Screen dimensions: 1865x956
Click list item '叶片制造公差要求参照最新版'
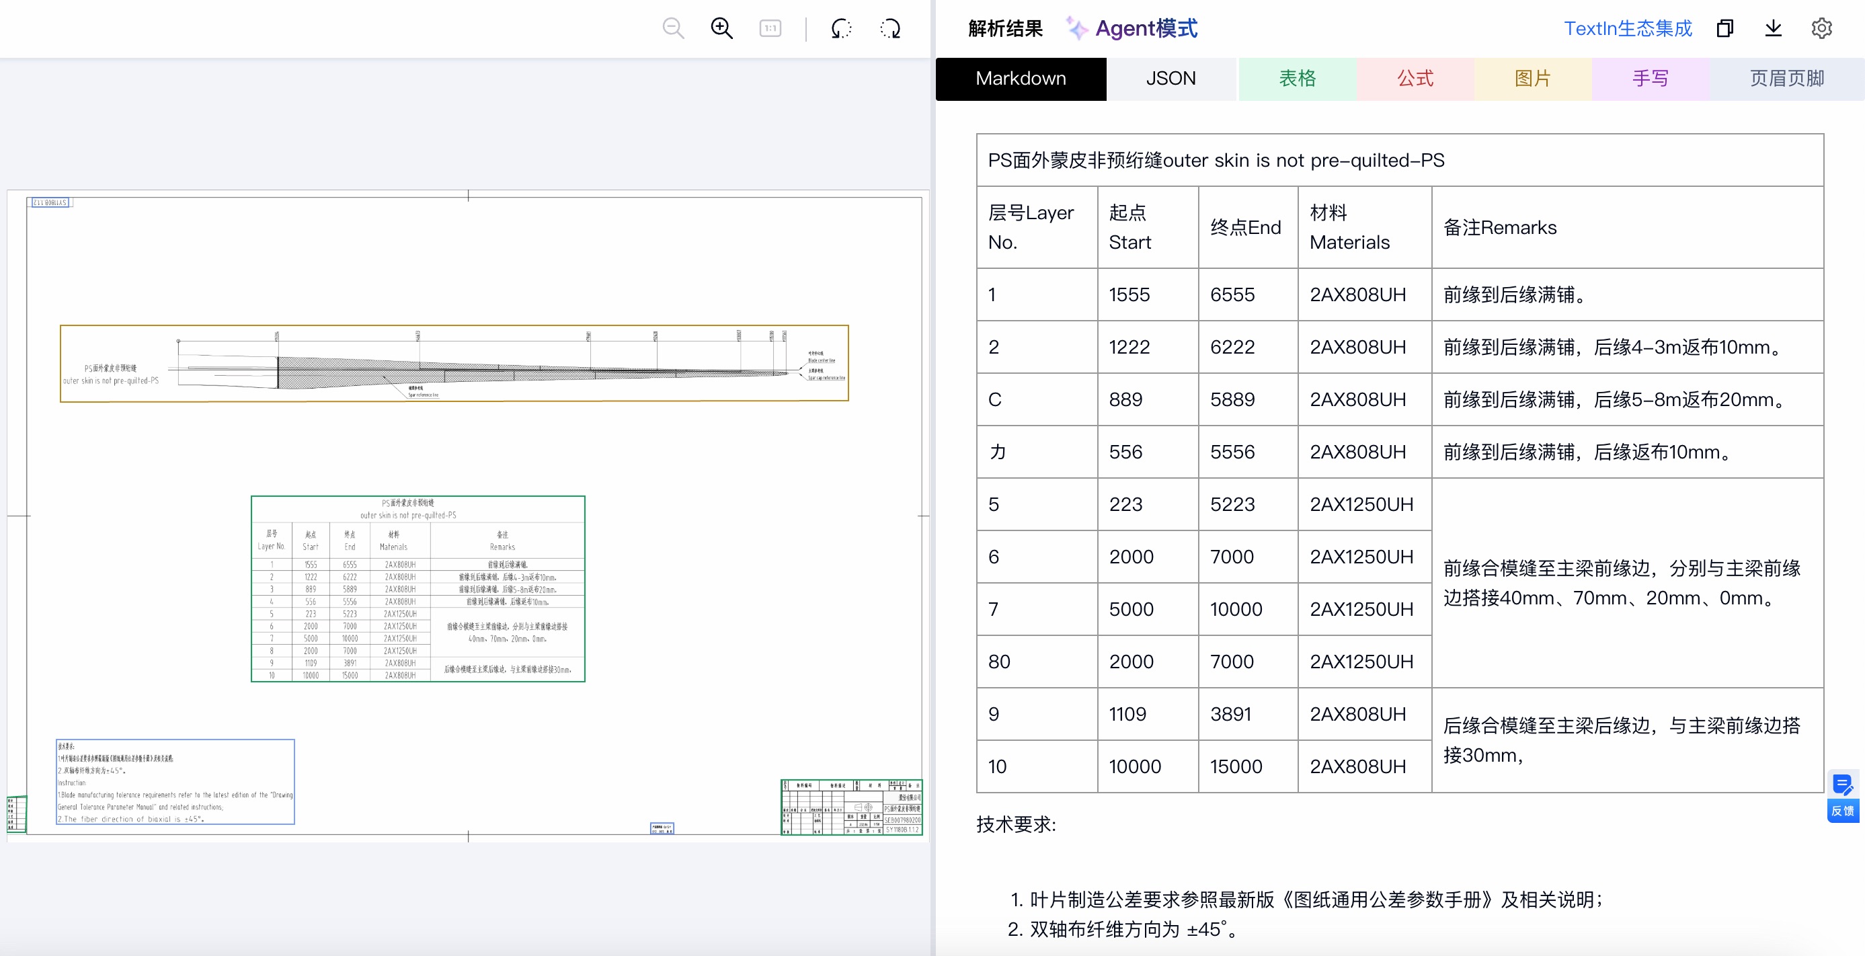pos(1316,900)
